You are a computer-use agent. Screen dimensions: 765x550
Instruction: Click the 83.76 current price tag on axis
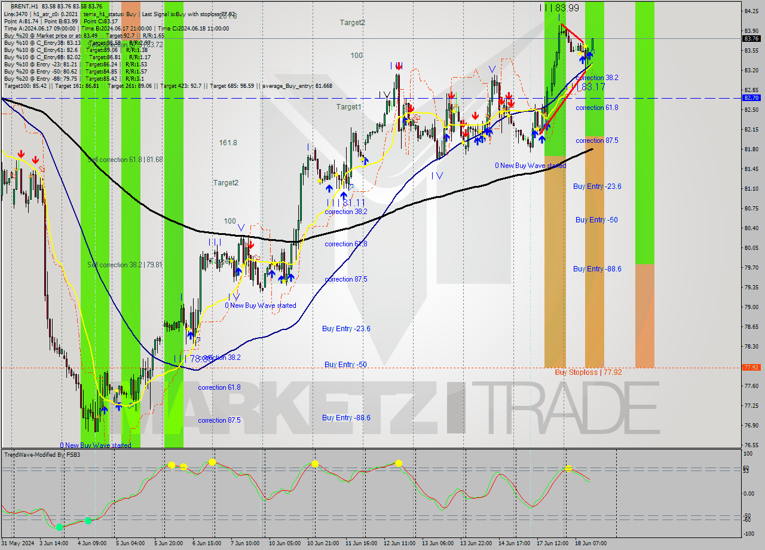(751, 39)
